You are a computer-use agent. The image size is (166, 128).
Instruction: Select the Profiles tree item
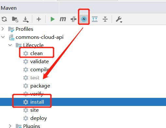click(x=24, y=29)
